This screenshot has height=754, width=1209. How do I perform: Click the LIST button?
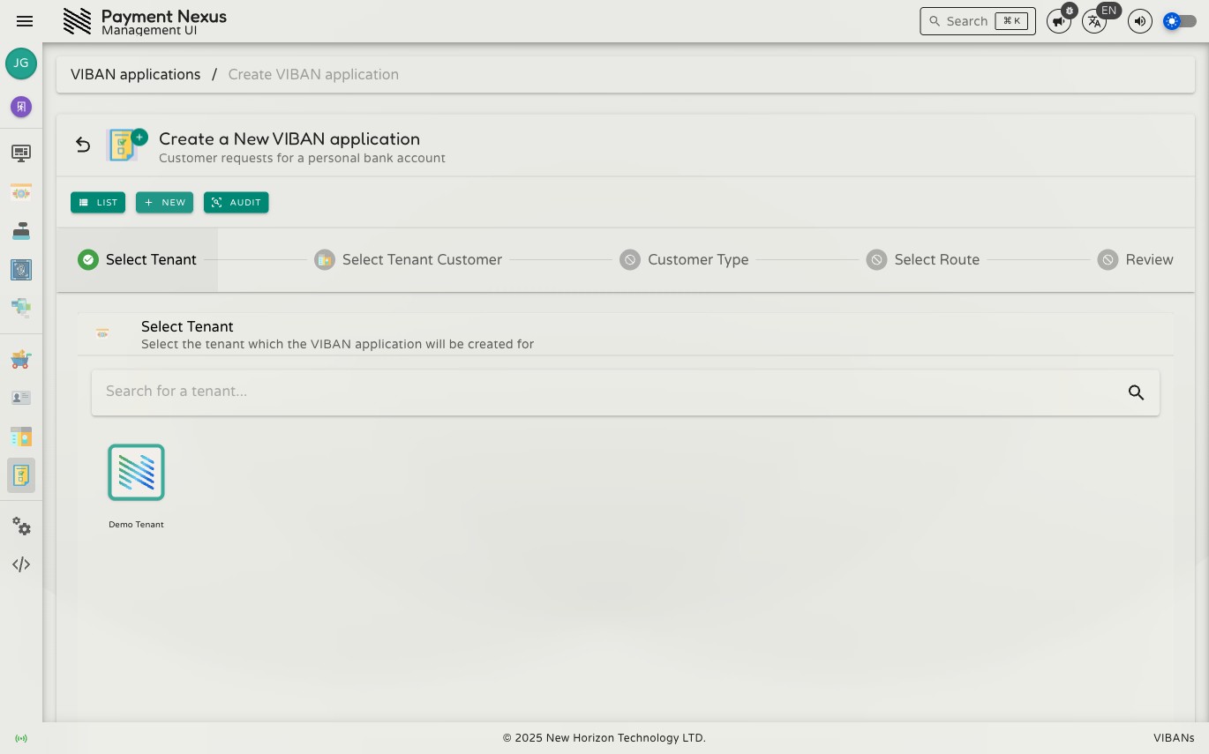(98, 202)
